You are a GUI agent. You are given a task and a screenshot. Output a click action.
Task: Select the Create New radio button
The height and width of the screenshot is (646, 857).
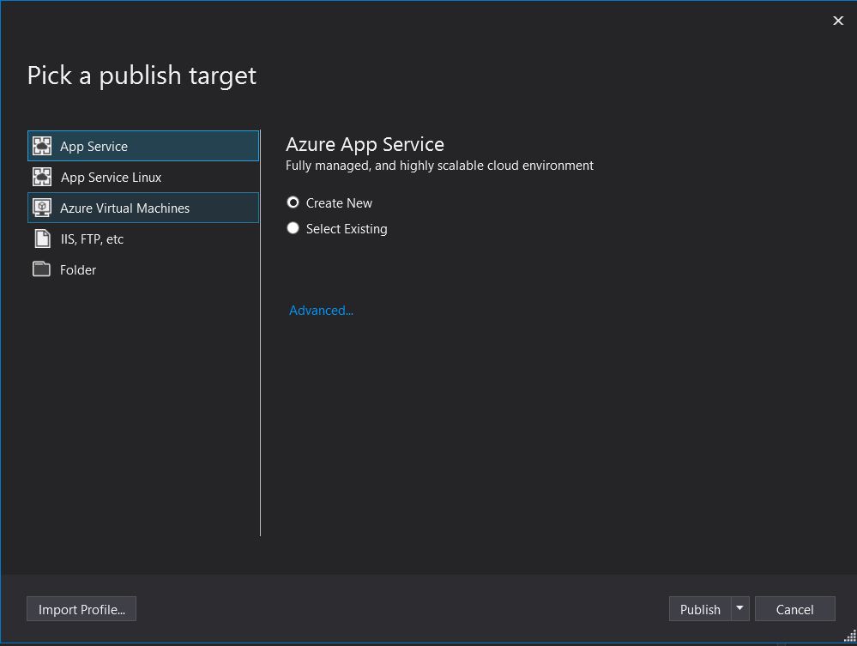tap(293, 202)
